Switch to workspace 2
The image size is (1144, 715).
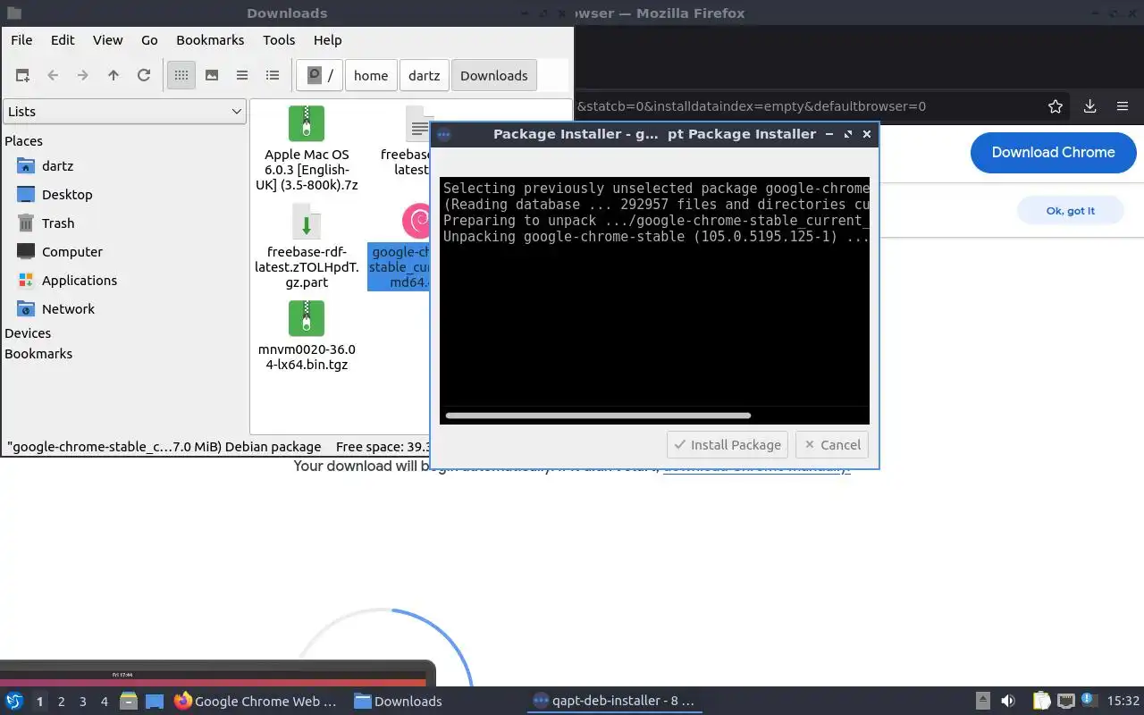(x=61, y=702)
